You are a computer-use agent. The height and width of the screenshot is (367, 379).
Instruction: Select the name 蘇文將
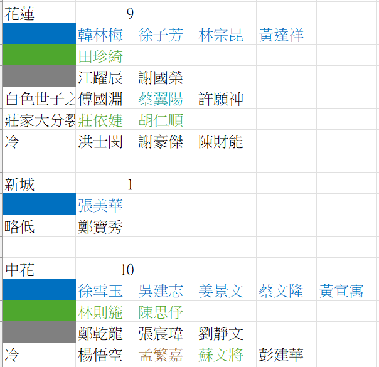coord(221,355)
